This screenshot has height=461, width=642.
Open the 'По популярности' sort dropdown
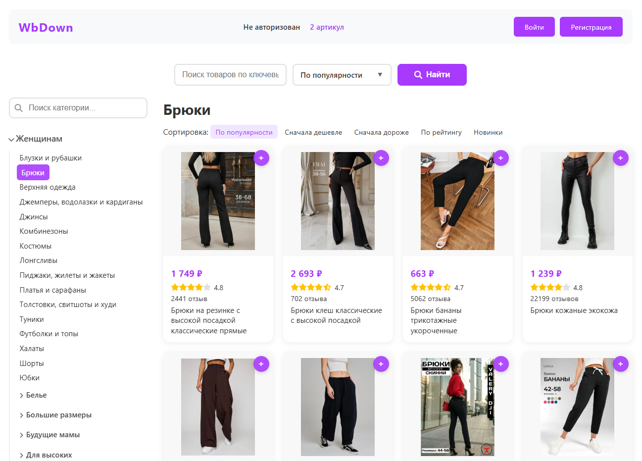click(342, 75)
